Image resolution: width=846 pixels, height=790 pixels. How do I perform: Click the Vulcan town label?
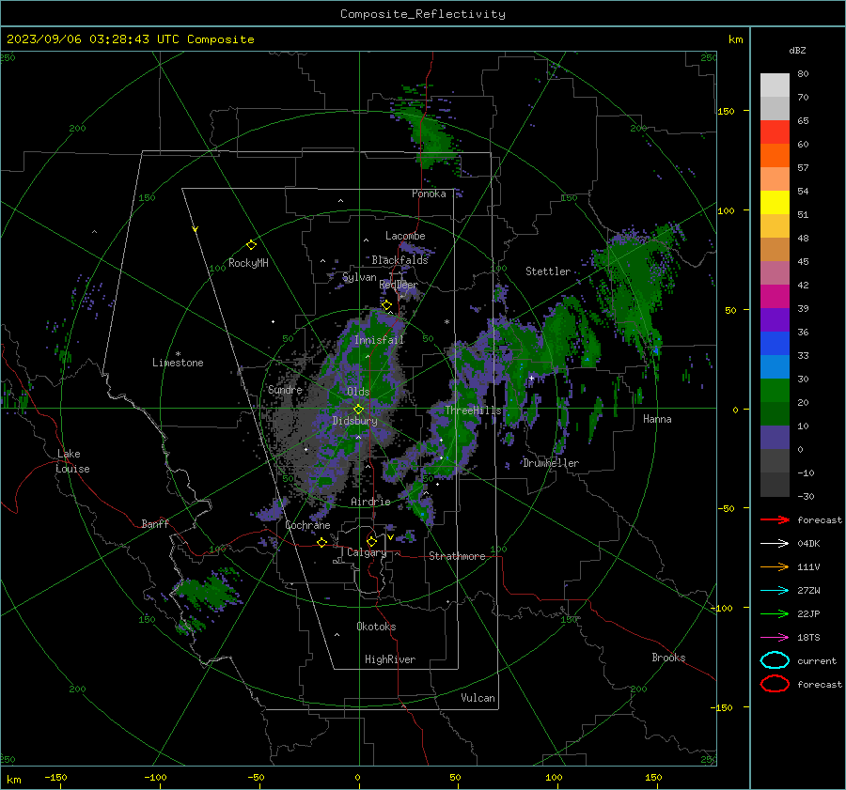pyautogui.click(x=478, y=698)
